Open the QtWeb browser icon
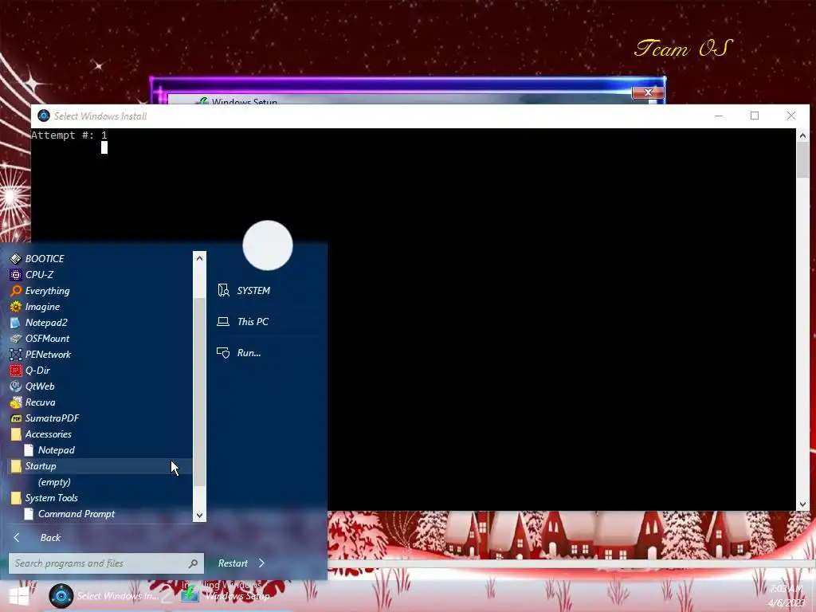 pos(16,386)
